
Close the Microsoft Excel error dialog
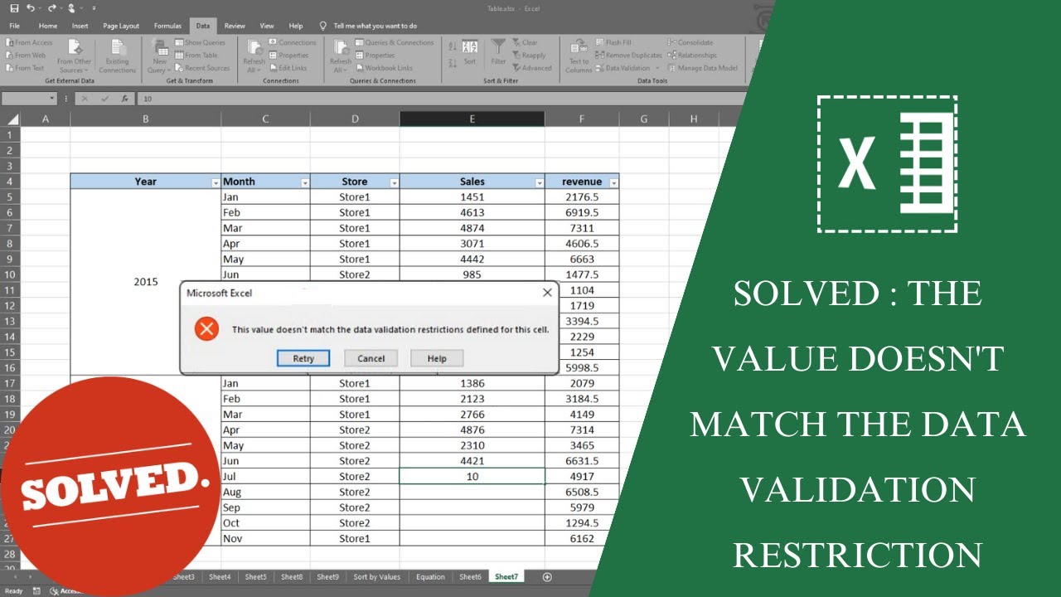click(x=547, y=293)
